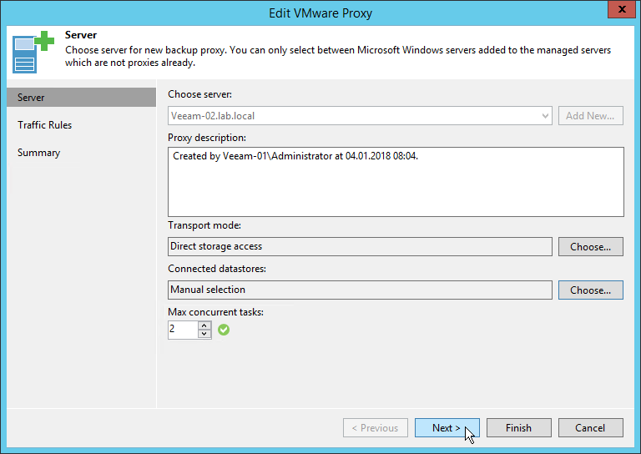
Task: Click Finish to save proxy settings
Action: pos(518,428)
